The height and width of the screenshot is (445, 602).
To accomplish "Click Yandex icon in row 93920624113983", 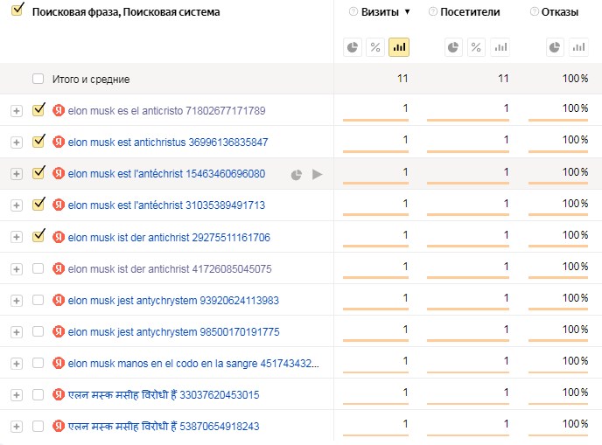I will (x=59, y=300).
